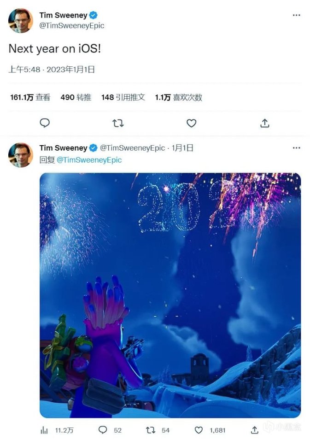Like the fireworks reply tweet
Image resolution: width=310 pixels, height=440 pixels.
click(x=198, y=429)
